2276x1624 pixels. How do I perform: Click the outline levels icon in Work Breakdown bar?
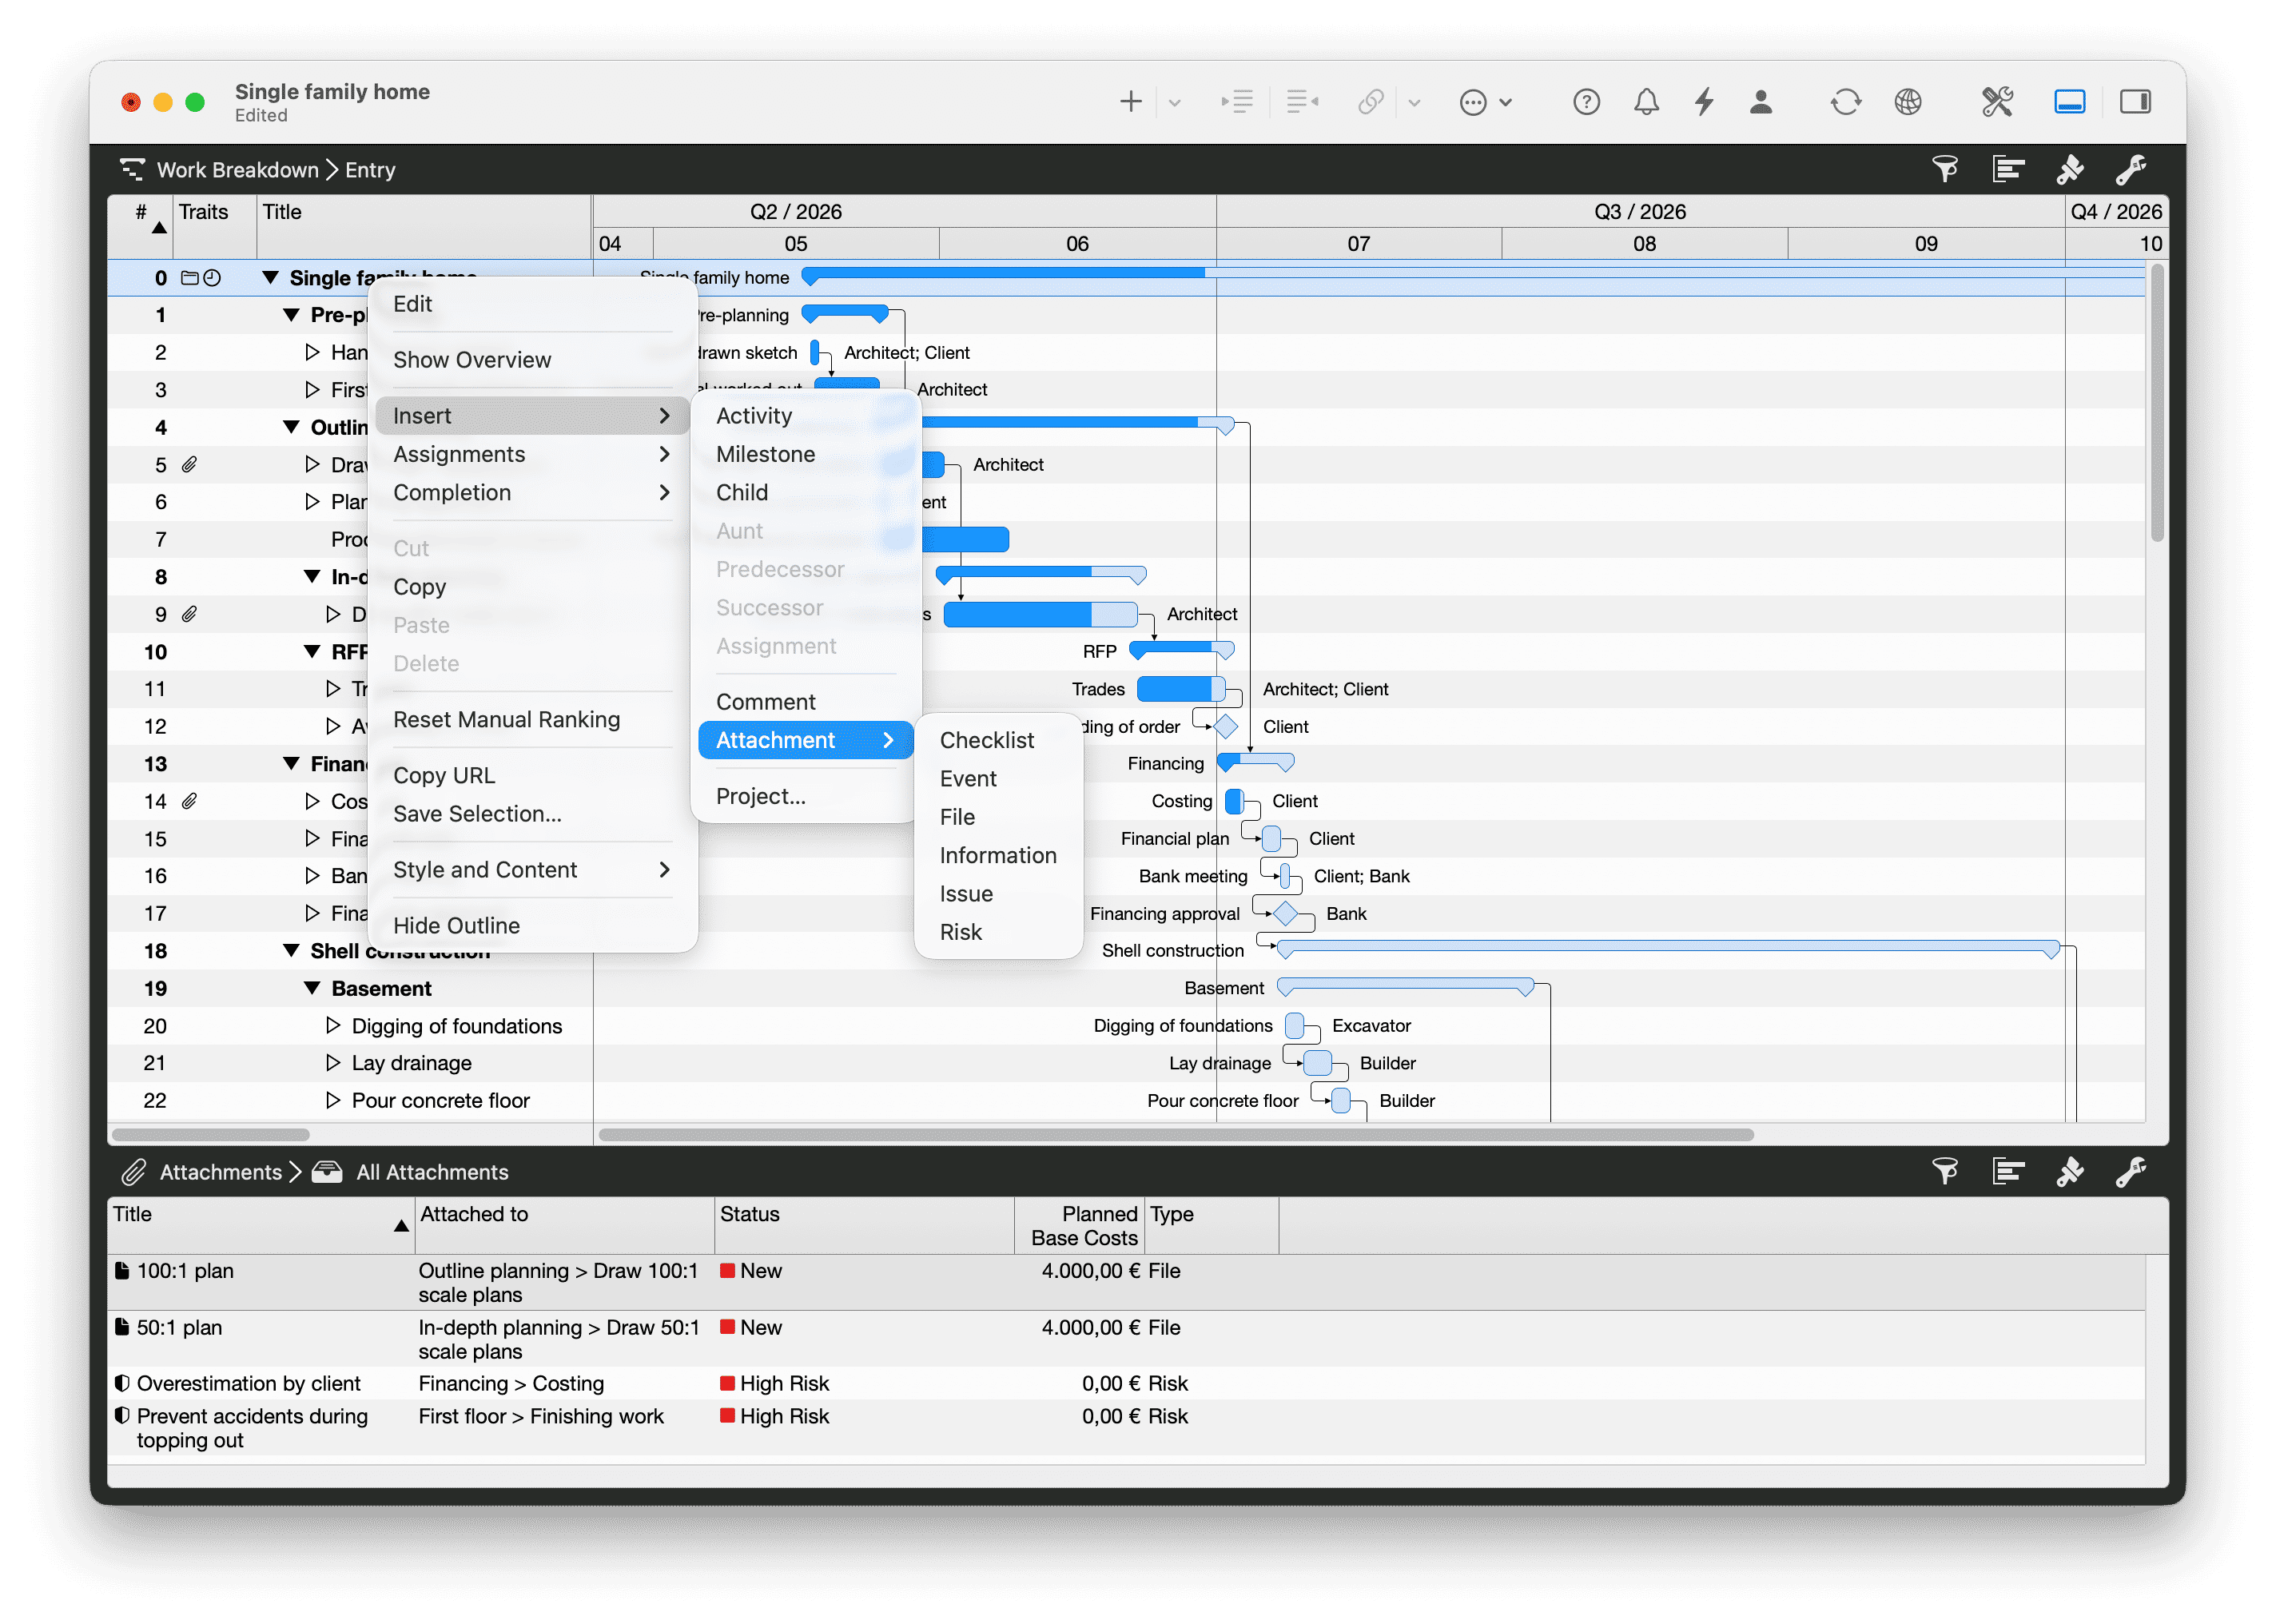2007,169
